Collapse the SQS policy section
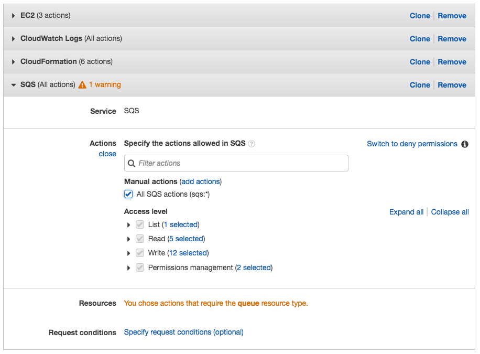This screenshot has height=354, width=480. tap(14, 85)
